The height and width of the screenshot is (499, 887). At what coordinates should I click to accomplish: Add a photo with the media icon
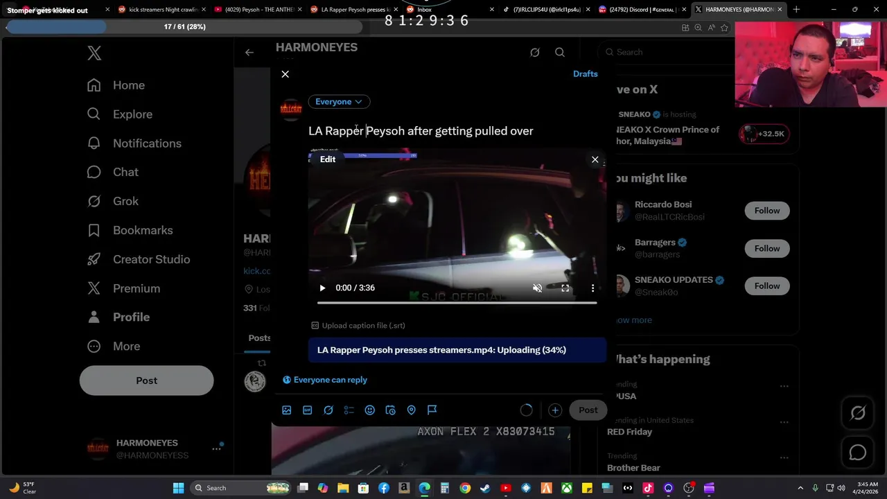click(x=286, y=410)
